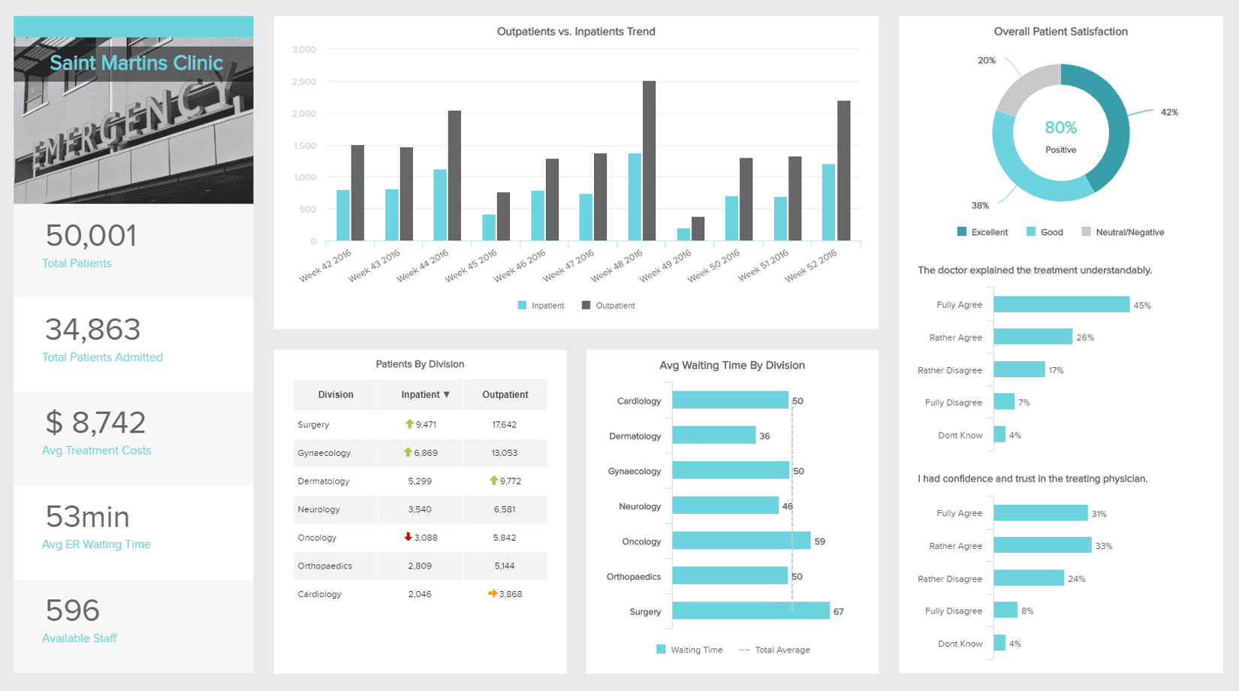The height and width of the screenshot is (691, 1239).
Task: Click the Fully Disagree 7% bar
Action: pos(1005,402)
